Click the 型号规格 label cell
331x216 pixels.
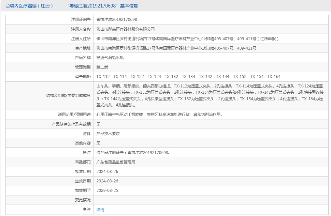pos(50,76)
